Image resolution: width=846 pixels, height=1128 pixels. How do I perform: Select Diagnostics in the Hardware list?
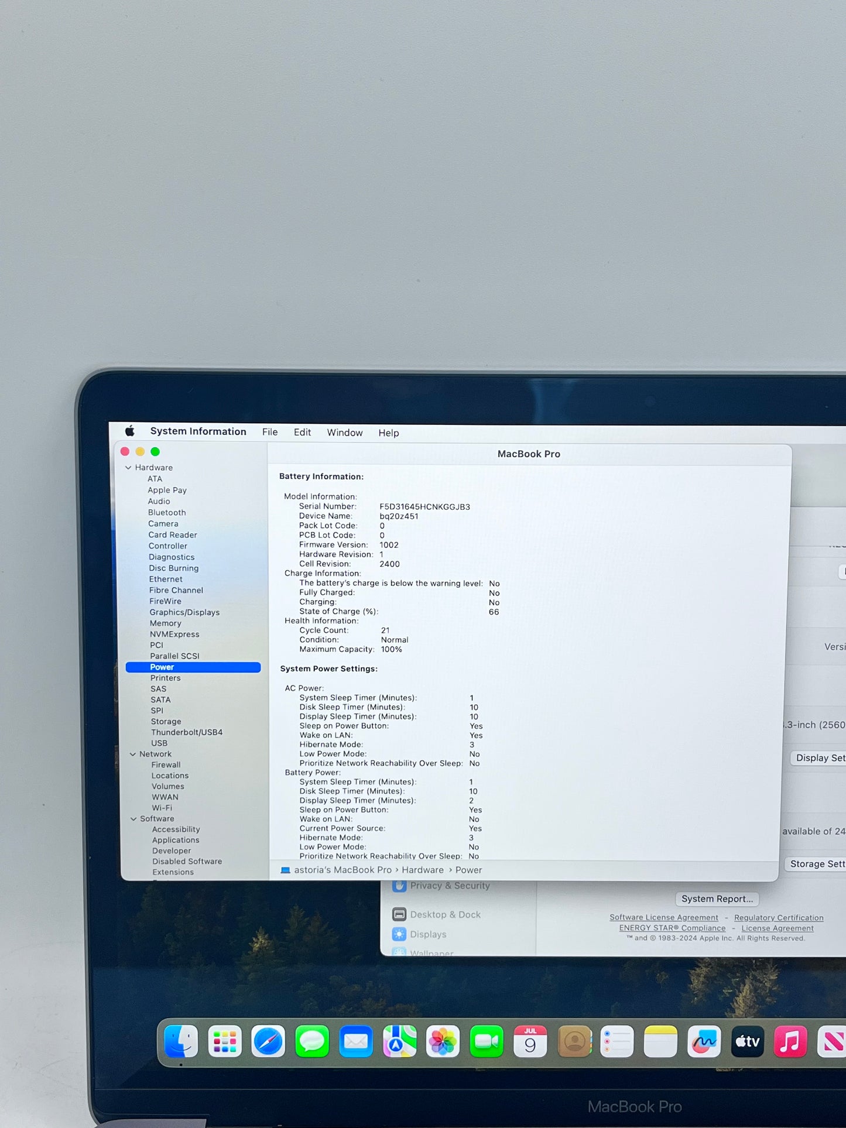click(x=172, y=557)
